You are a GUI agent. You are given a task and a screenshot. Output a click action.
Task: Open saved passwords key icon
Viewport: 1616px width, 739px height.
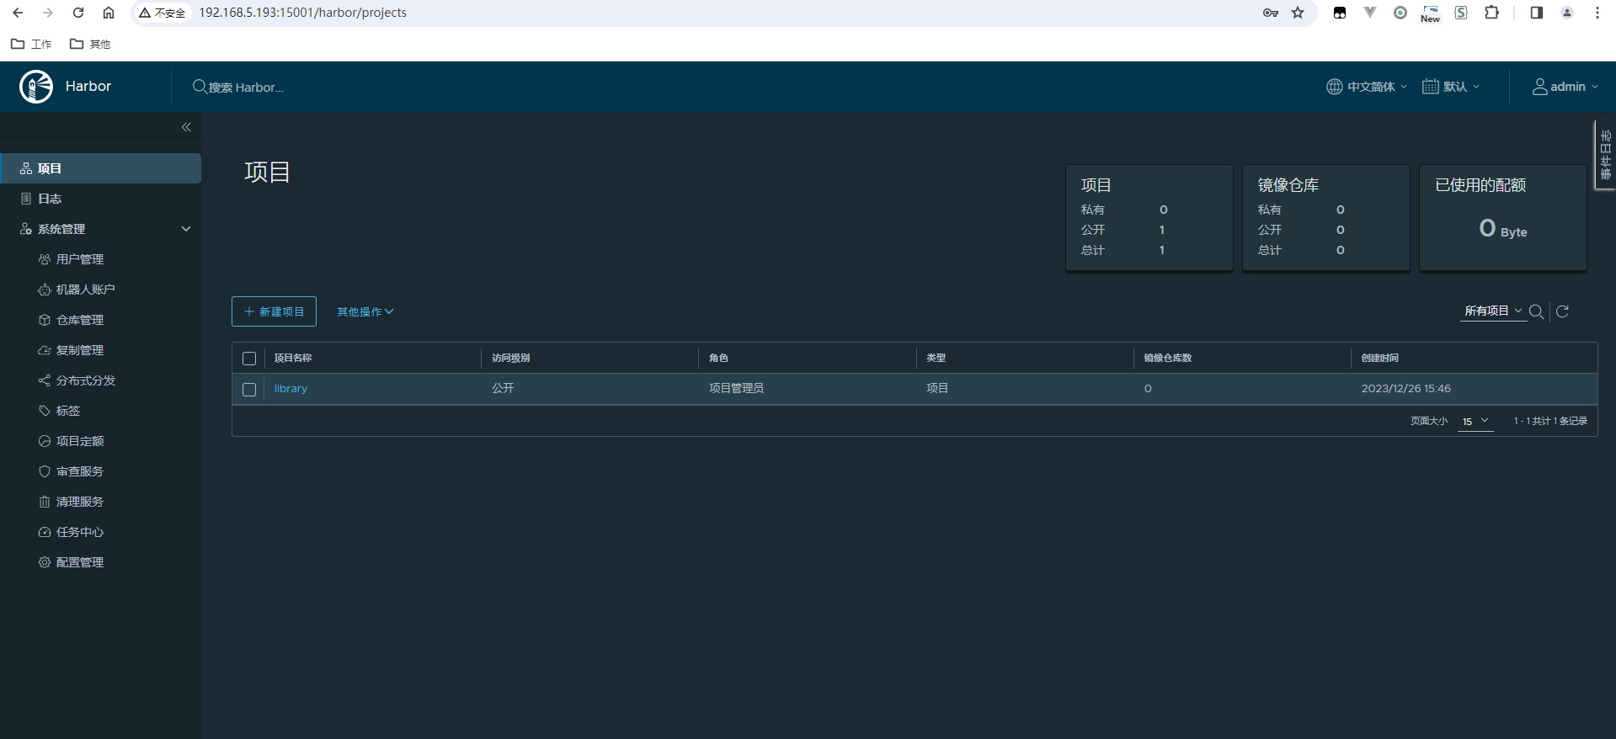click(1271, 13)
